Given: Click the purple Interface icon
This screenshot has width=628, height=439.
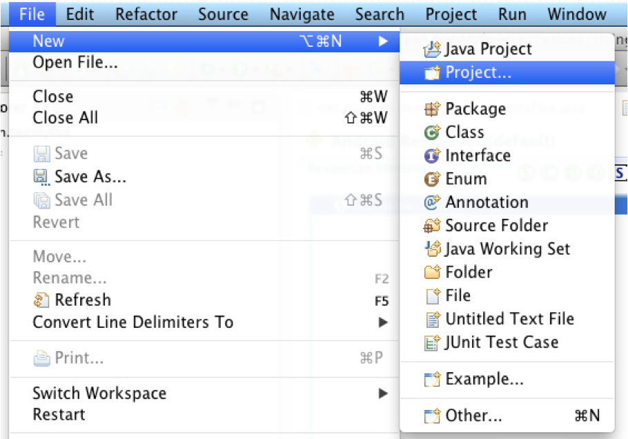Looking at the screenshot, I should tap(432, 156).
